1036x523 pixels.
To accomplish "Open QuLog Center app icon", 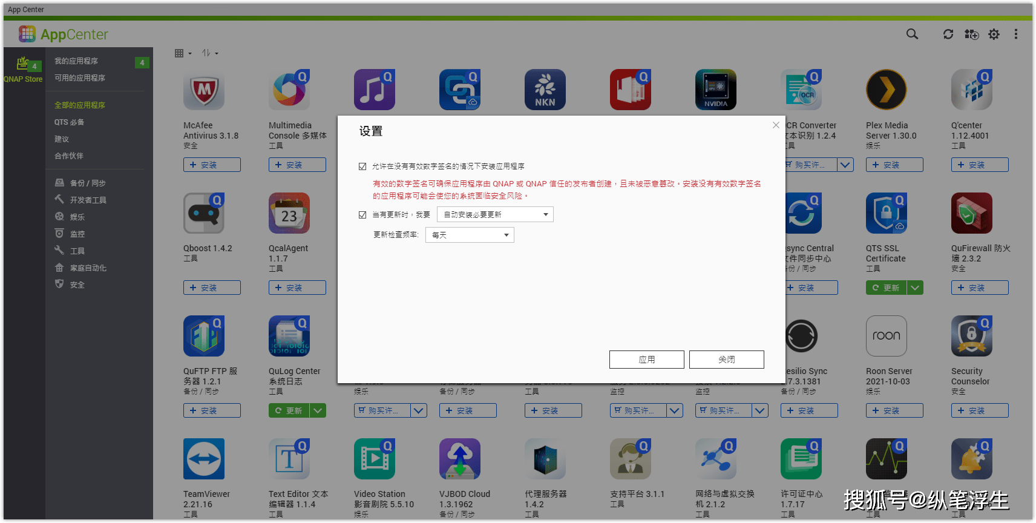I will point(289,336).
